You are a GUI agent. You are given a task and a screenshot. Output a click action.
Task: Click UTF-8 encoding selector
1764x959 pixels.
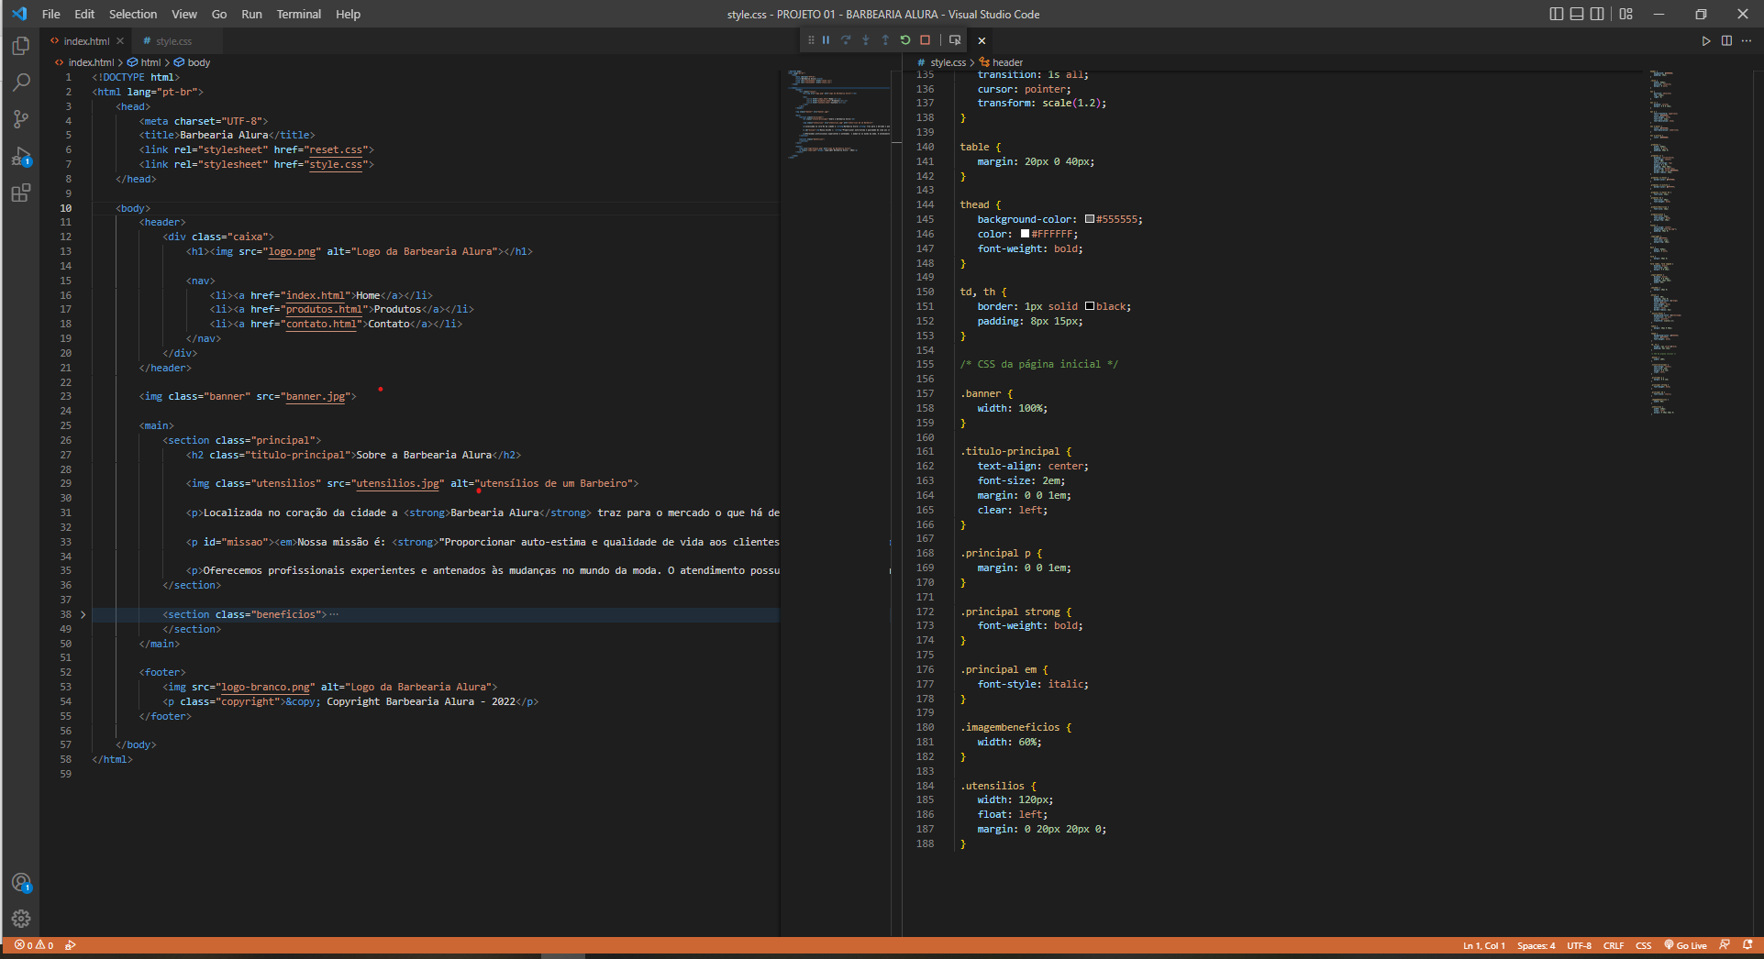pyautogui.click(x=1579, y=945)
